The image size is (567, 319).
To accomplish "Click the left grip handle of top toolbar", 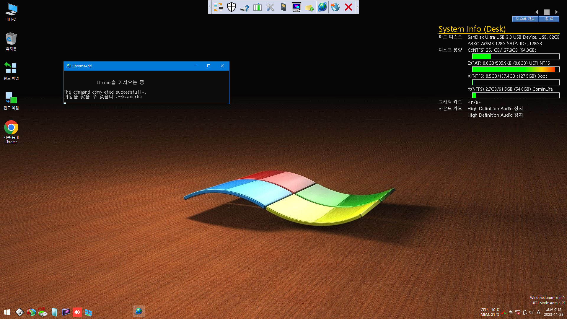I will pyautogui.click(x=210, y=7).
